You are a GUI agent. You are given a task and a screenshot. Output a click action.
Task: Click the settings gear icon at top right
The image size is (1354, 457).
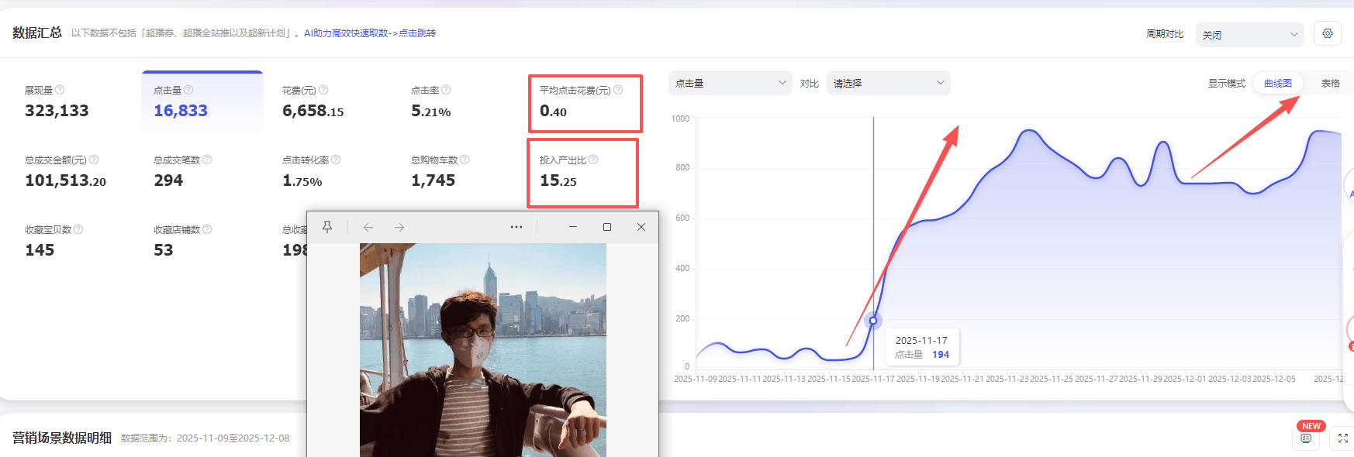(x=1328, y=34)
